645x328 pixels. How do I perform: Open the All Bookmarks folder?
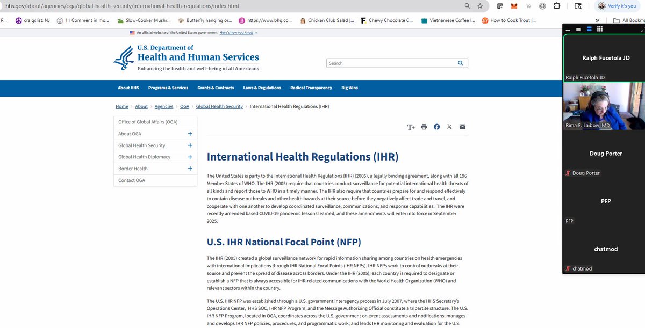[629, 20]
